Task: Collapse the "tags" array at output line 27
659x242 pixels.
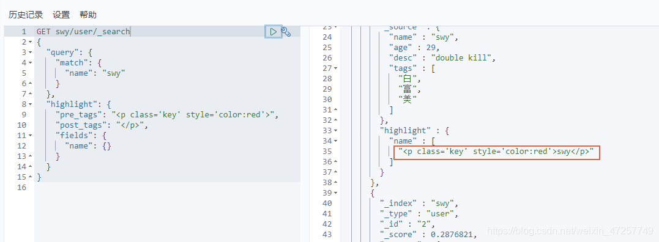Action: point(335,68)
